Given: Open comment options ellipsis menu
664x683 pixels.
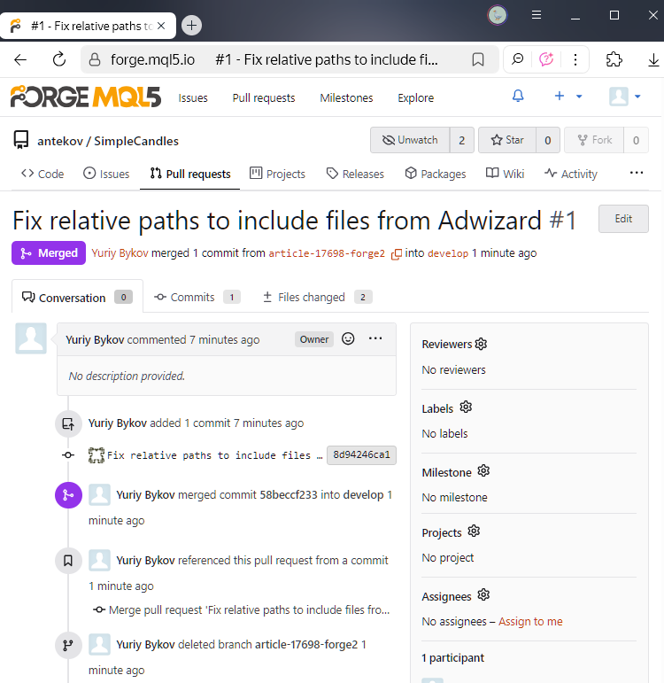Looking at the screenshot, I should point(375,338).
